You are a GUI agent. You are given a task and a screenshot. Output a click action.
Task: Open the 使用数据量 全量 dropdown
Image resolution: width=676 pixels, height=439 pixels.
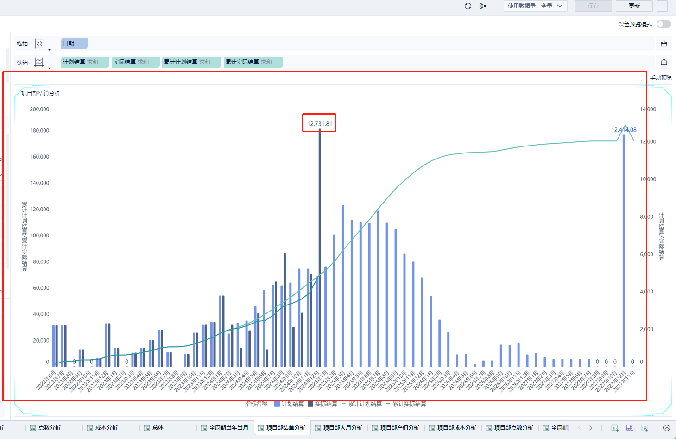tap(535, 6)
